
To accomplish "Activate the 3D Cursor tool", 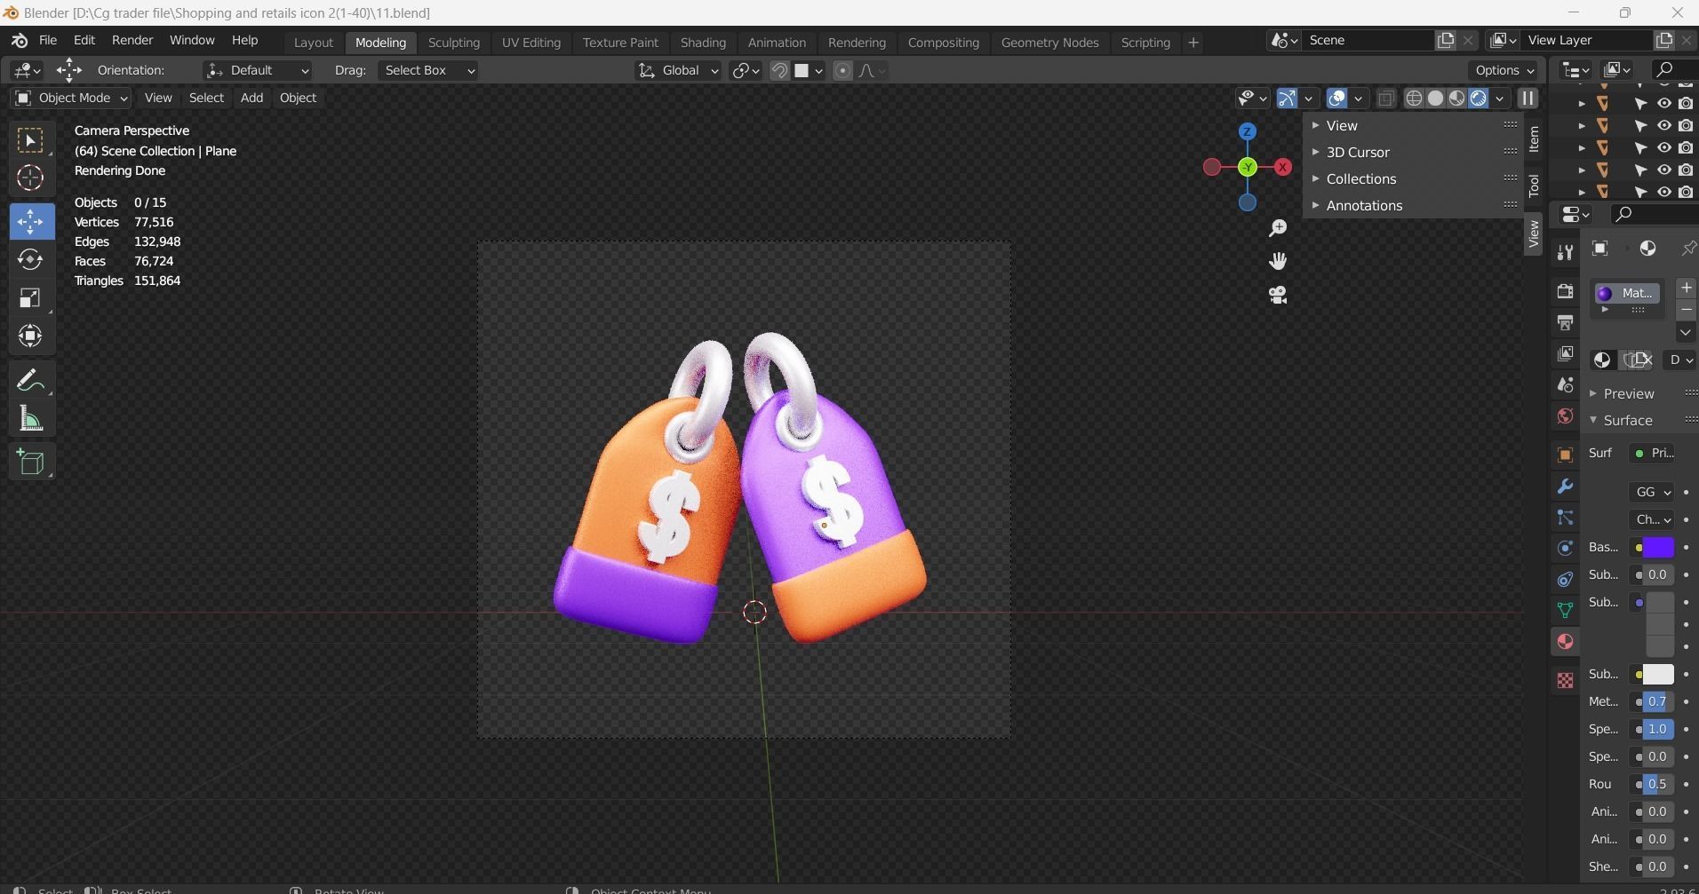I will click(31, 178).
